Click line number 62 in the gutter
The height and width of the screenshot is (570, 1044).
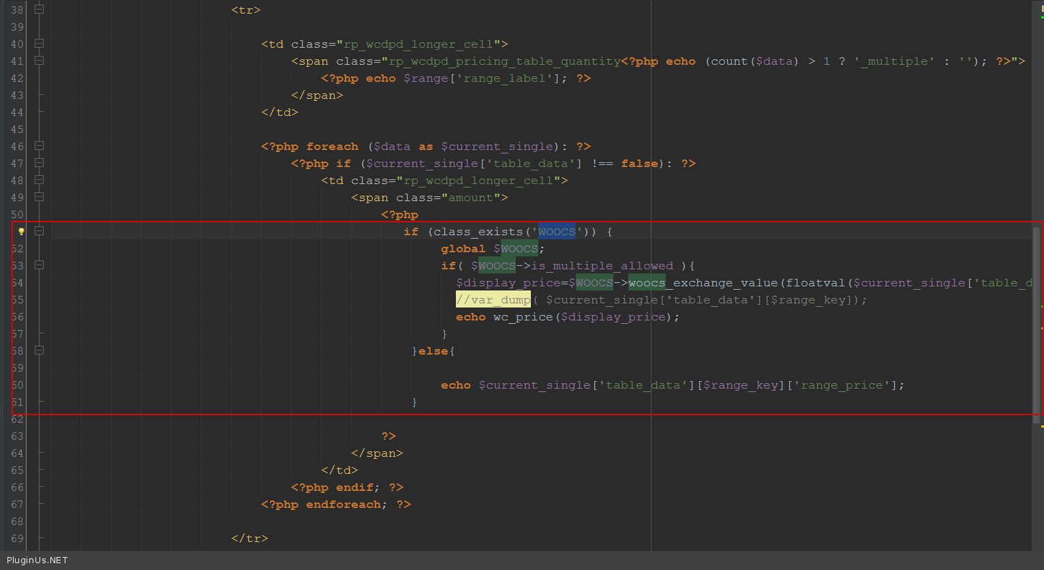tap(17, 419)
